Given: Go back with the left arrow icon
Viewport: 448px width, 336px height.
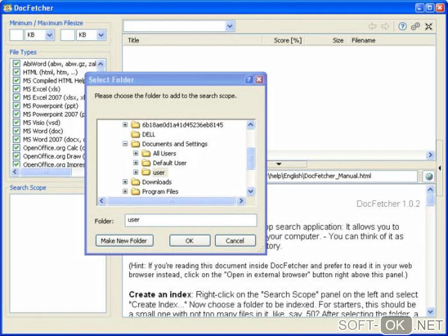Looking at the screenshot, I should point(372,26).
